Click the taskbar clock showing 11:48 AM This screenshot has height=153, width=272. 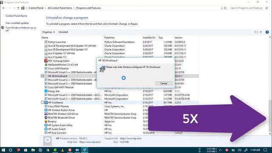point(255,150)
